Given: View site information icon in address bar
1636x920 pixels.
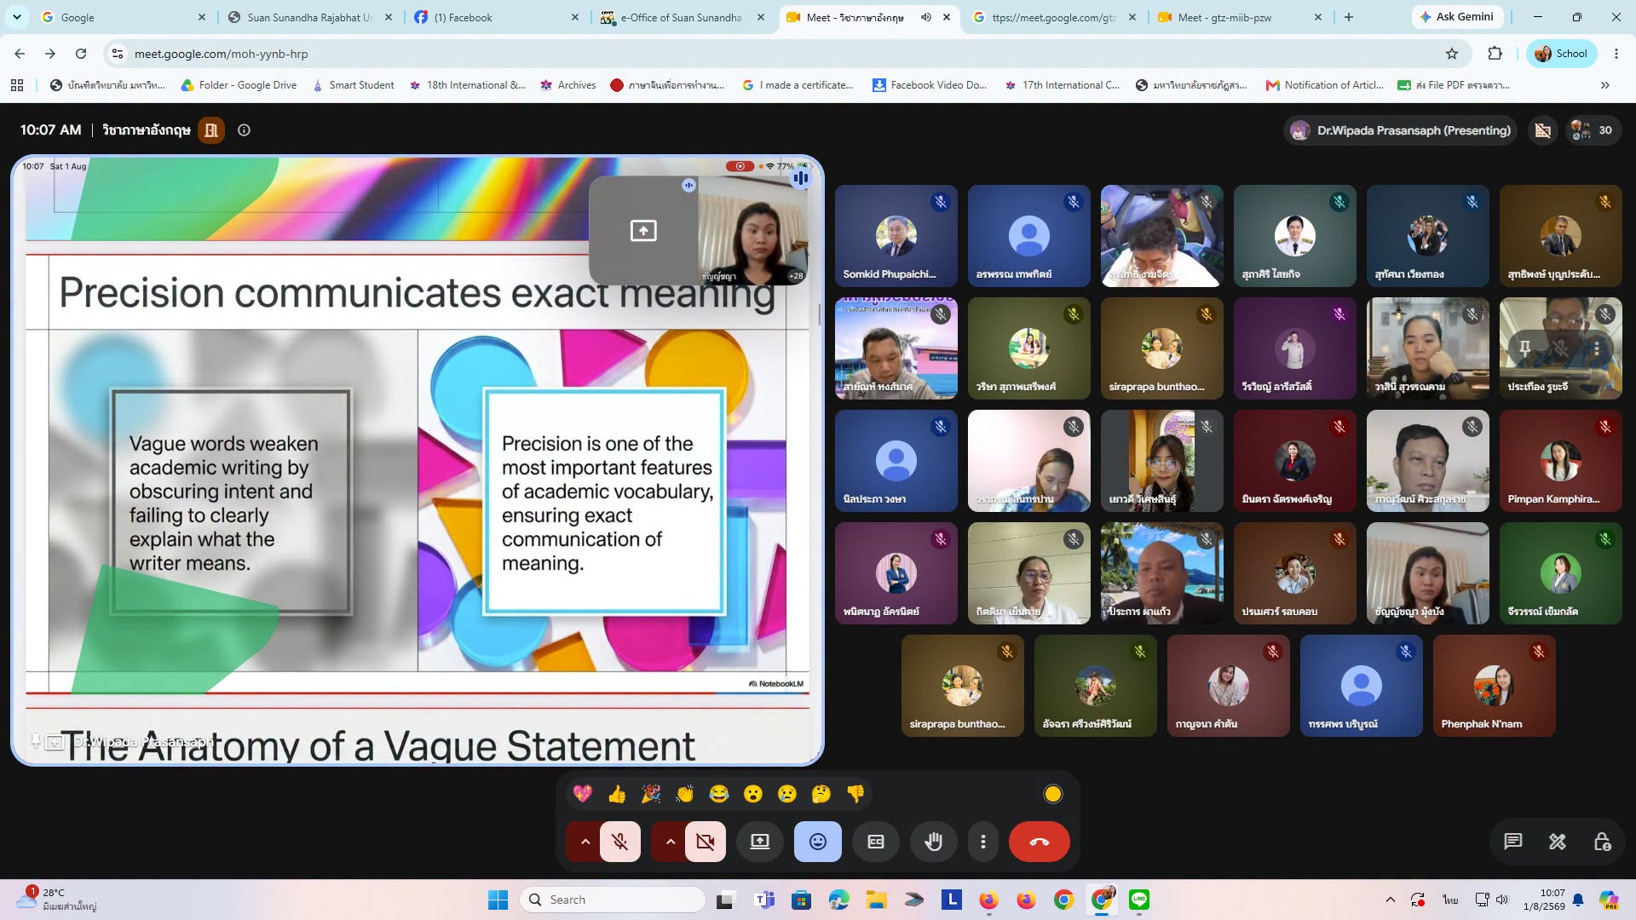Looking at the screenshot, I should (x=118, y=54).
